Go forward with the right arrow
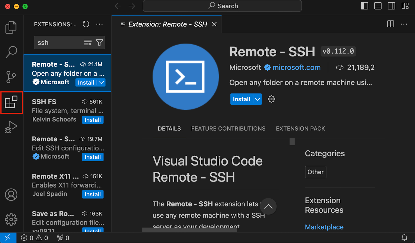Screen dimensions: 415x243 [132, 6]
